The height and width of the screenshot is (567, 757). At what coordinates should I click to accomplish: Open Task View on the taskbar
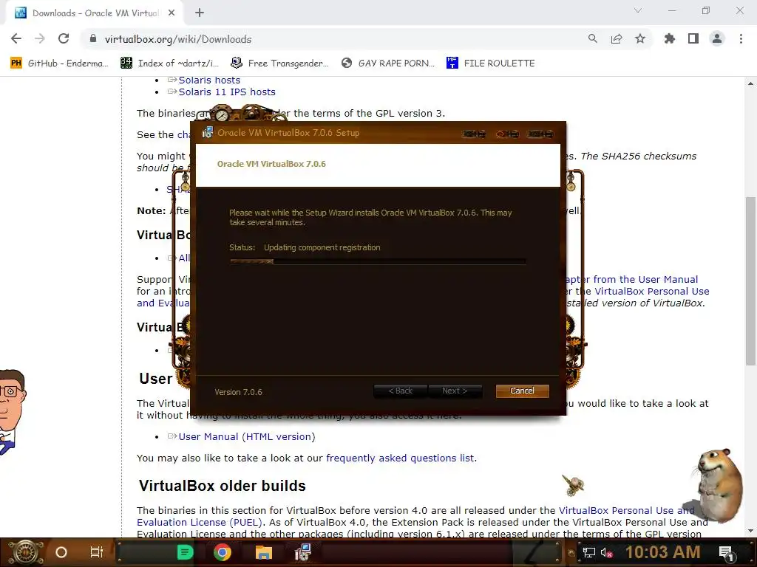pyautogui.click(x=97, y=552)
